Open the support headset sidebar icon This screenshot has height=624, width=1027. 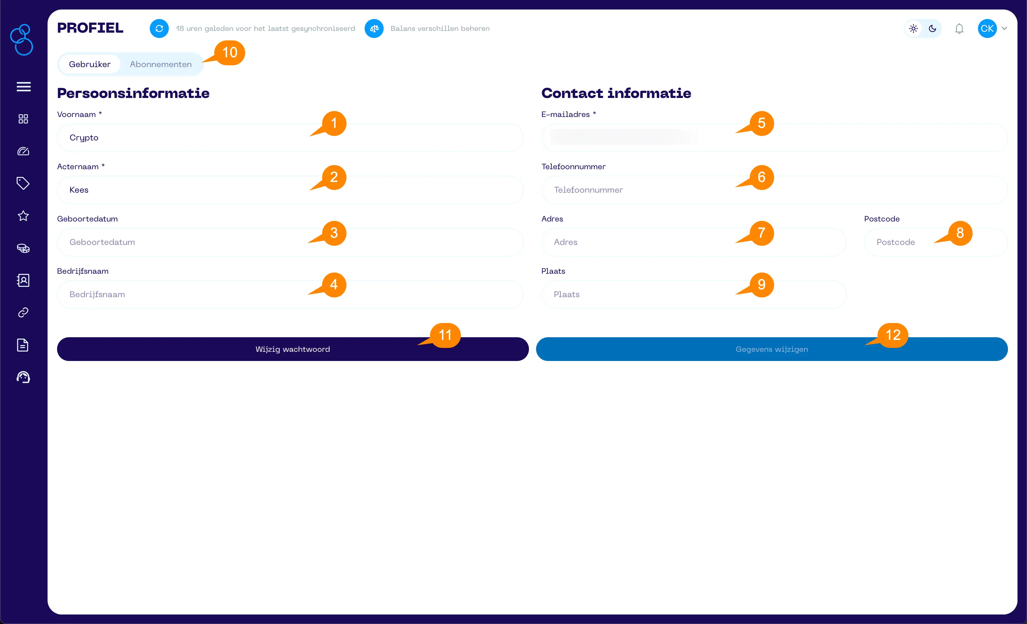pyautogui.click(x=23, y=377)
